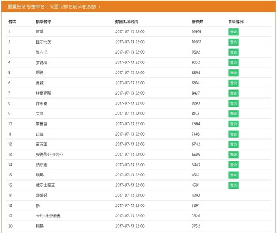Click the 晋级 badge in 胡德's row
Viewport: 277px width, 233px height.
point(233,73)
